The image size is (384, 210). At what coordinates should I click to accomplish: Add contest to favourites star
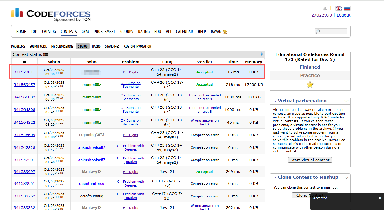tap(310, 85)
